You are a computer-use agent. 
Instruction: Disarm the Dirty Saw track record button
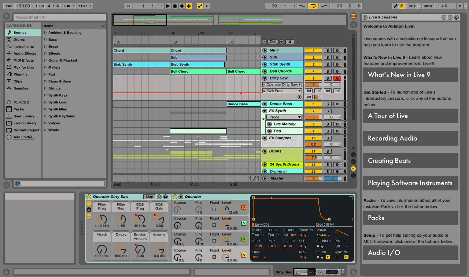pyautogui.click(x=337, y=79)
